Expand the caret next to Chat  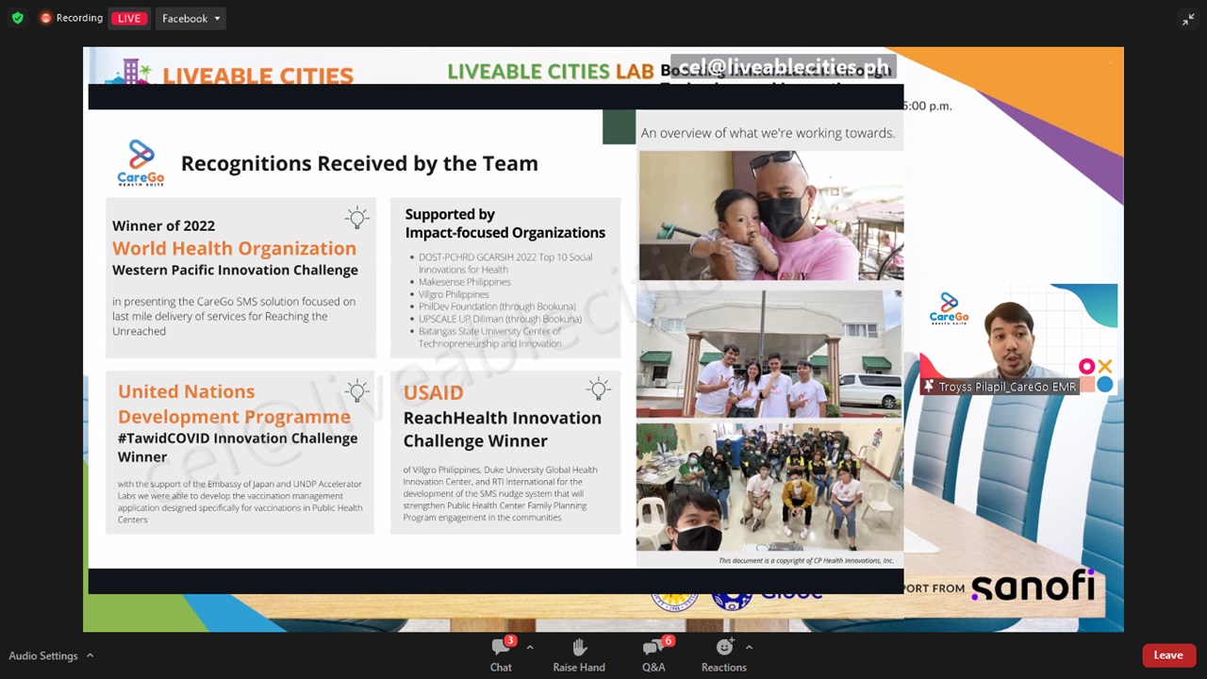pos(530,648)
